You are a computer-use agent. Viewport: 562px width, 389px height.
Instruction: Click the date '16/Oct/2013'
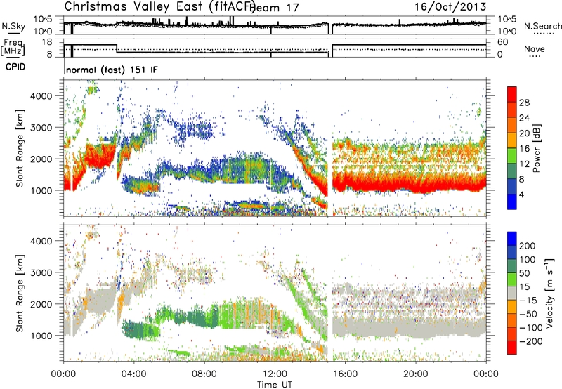(450, 7)
